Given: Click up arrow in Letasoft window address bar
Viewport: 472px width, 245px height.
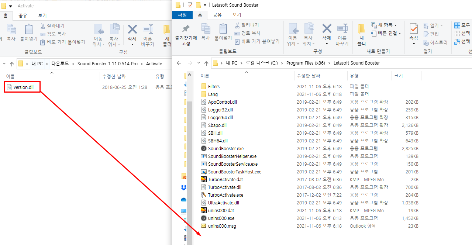Looking at the screenshot, I should pyautogui.click(x=206, y=63).
